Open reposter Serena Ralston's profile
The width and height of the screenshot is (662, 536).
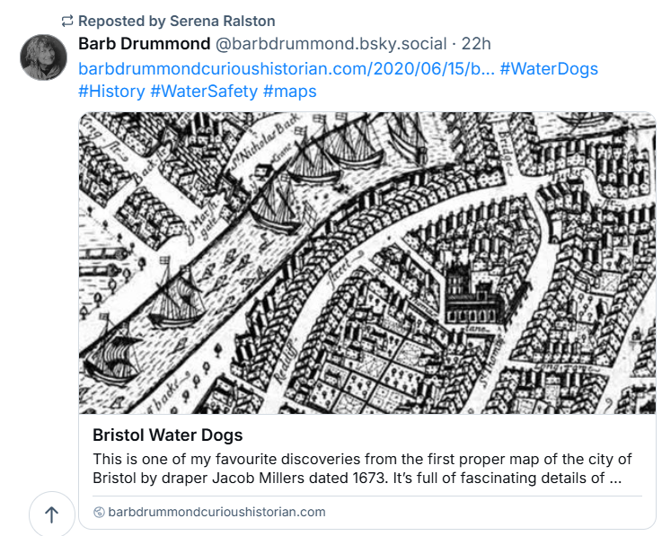click(222, 21)
